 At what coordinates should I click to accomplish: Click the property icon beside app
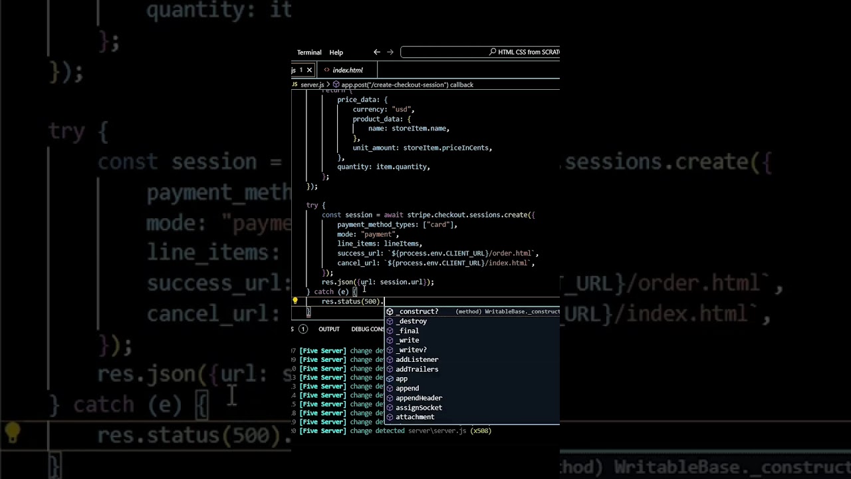[390, 379]
